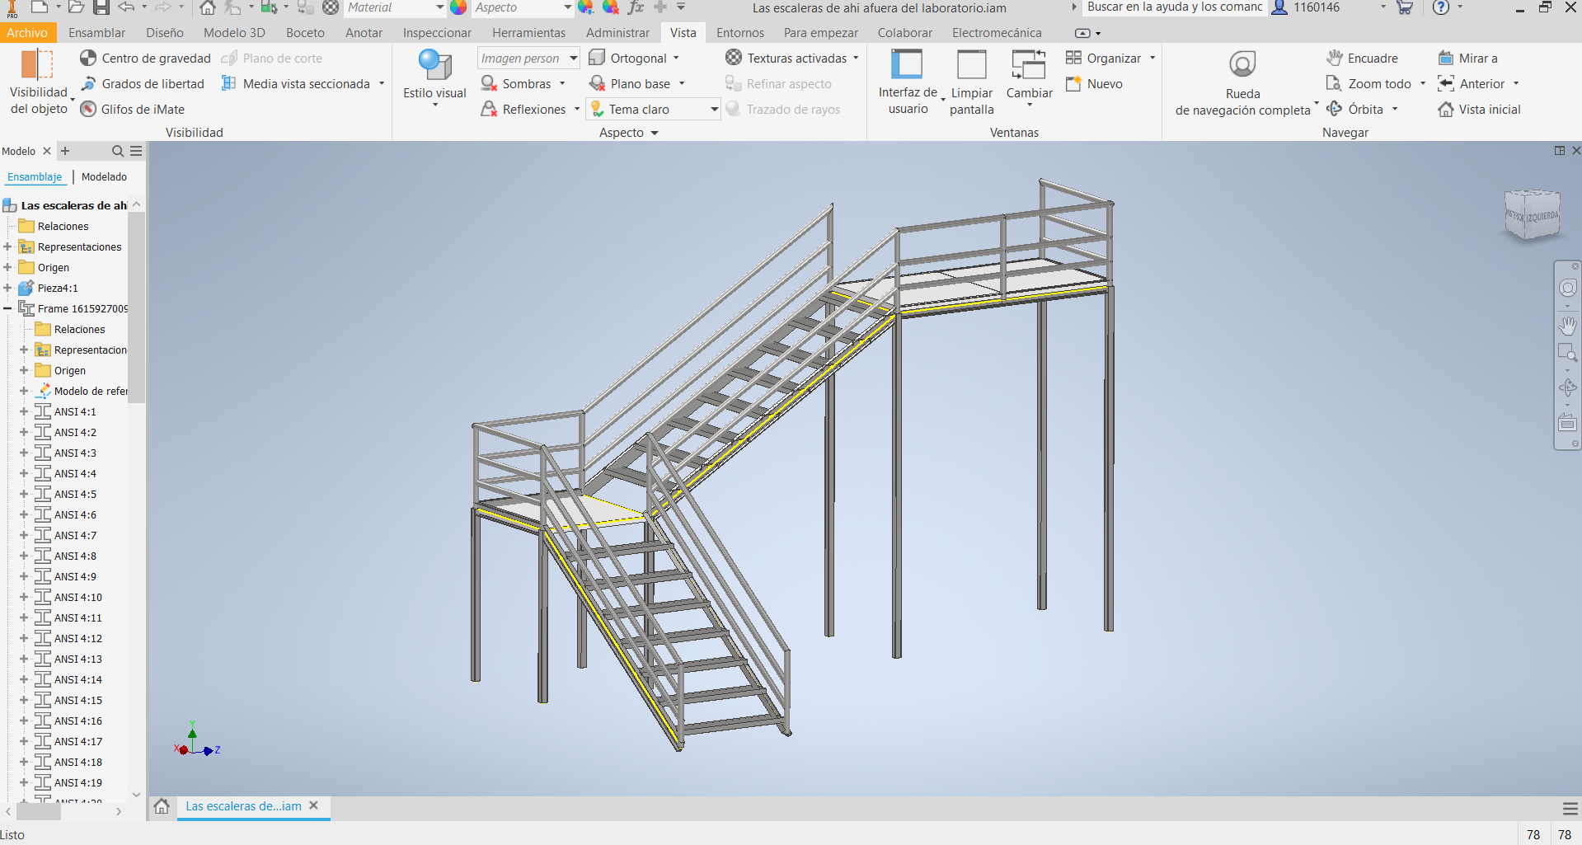Screen dimensions: 1582x845
Task: Close the Las escaleras de...iam document tab
Action: pyautogui.click(x=313, y=805)
